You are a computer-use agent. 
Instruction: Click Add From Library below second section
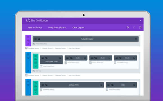(74, 75)
